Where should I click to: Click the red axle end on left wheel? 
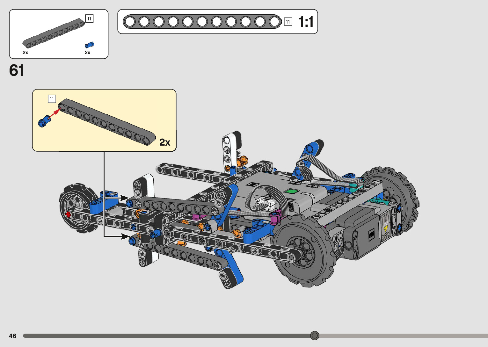tap(68, 214)
